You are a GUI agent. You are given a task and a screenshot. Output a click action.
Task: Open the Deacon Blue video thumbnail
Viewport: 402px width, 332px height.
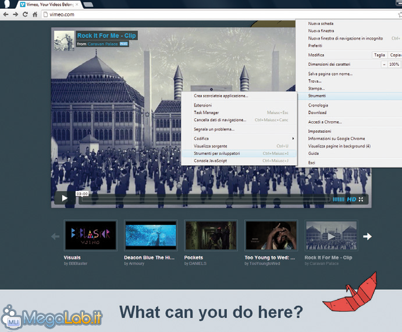pyautogui.click(x=151, y=235)
